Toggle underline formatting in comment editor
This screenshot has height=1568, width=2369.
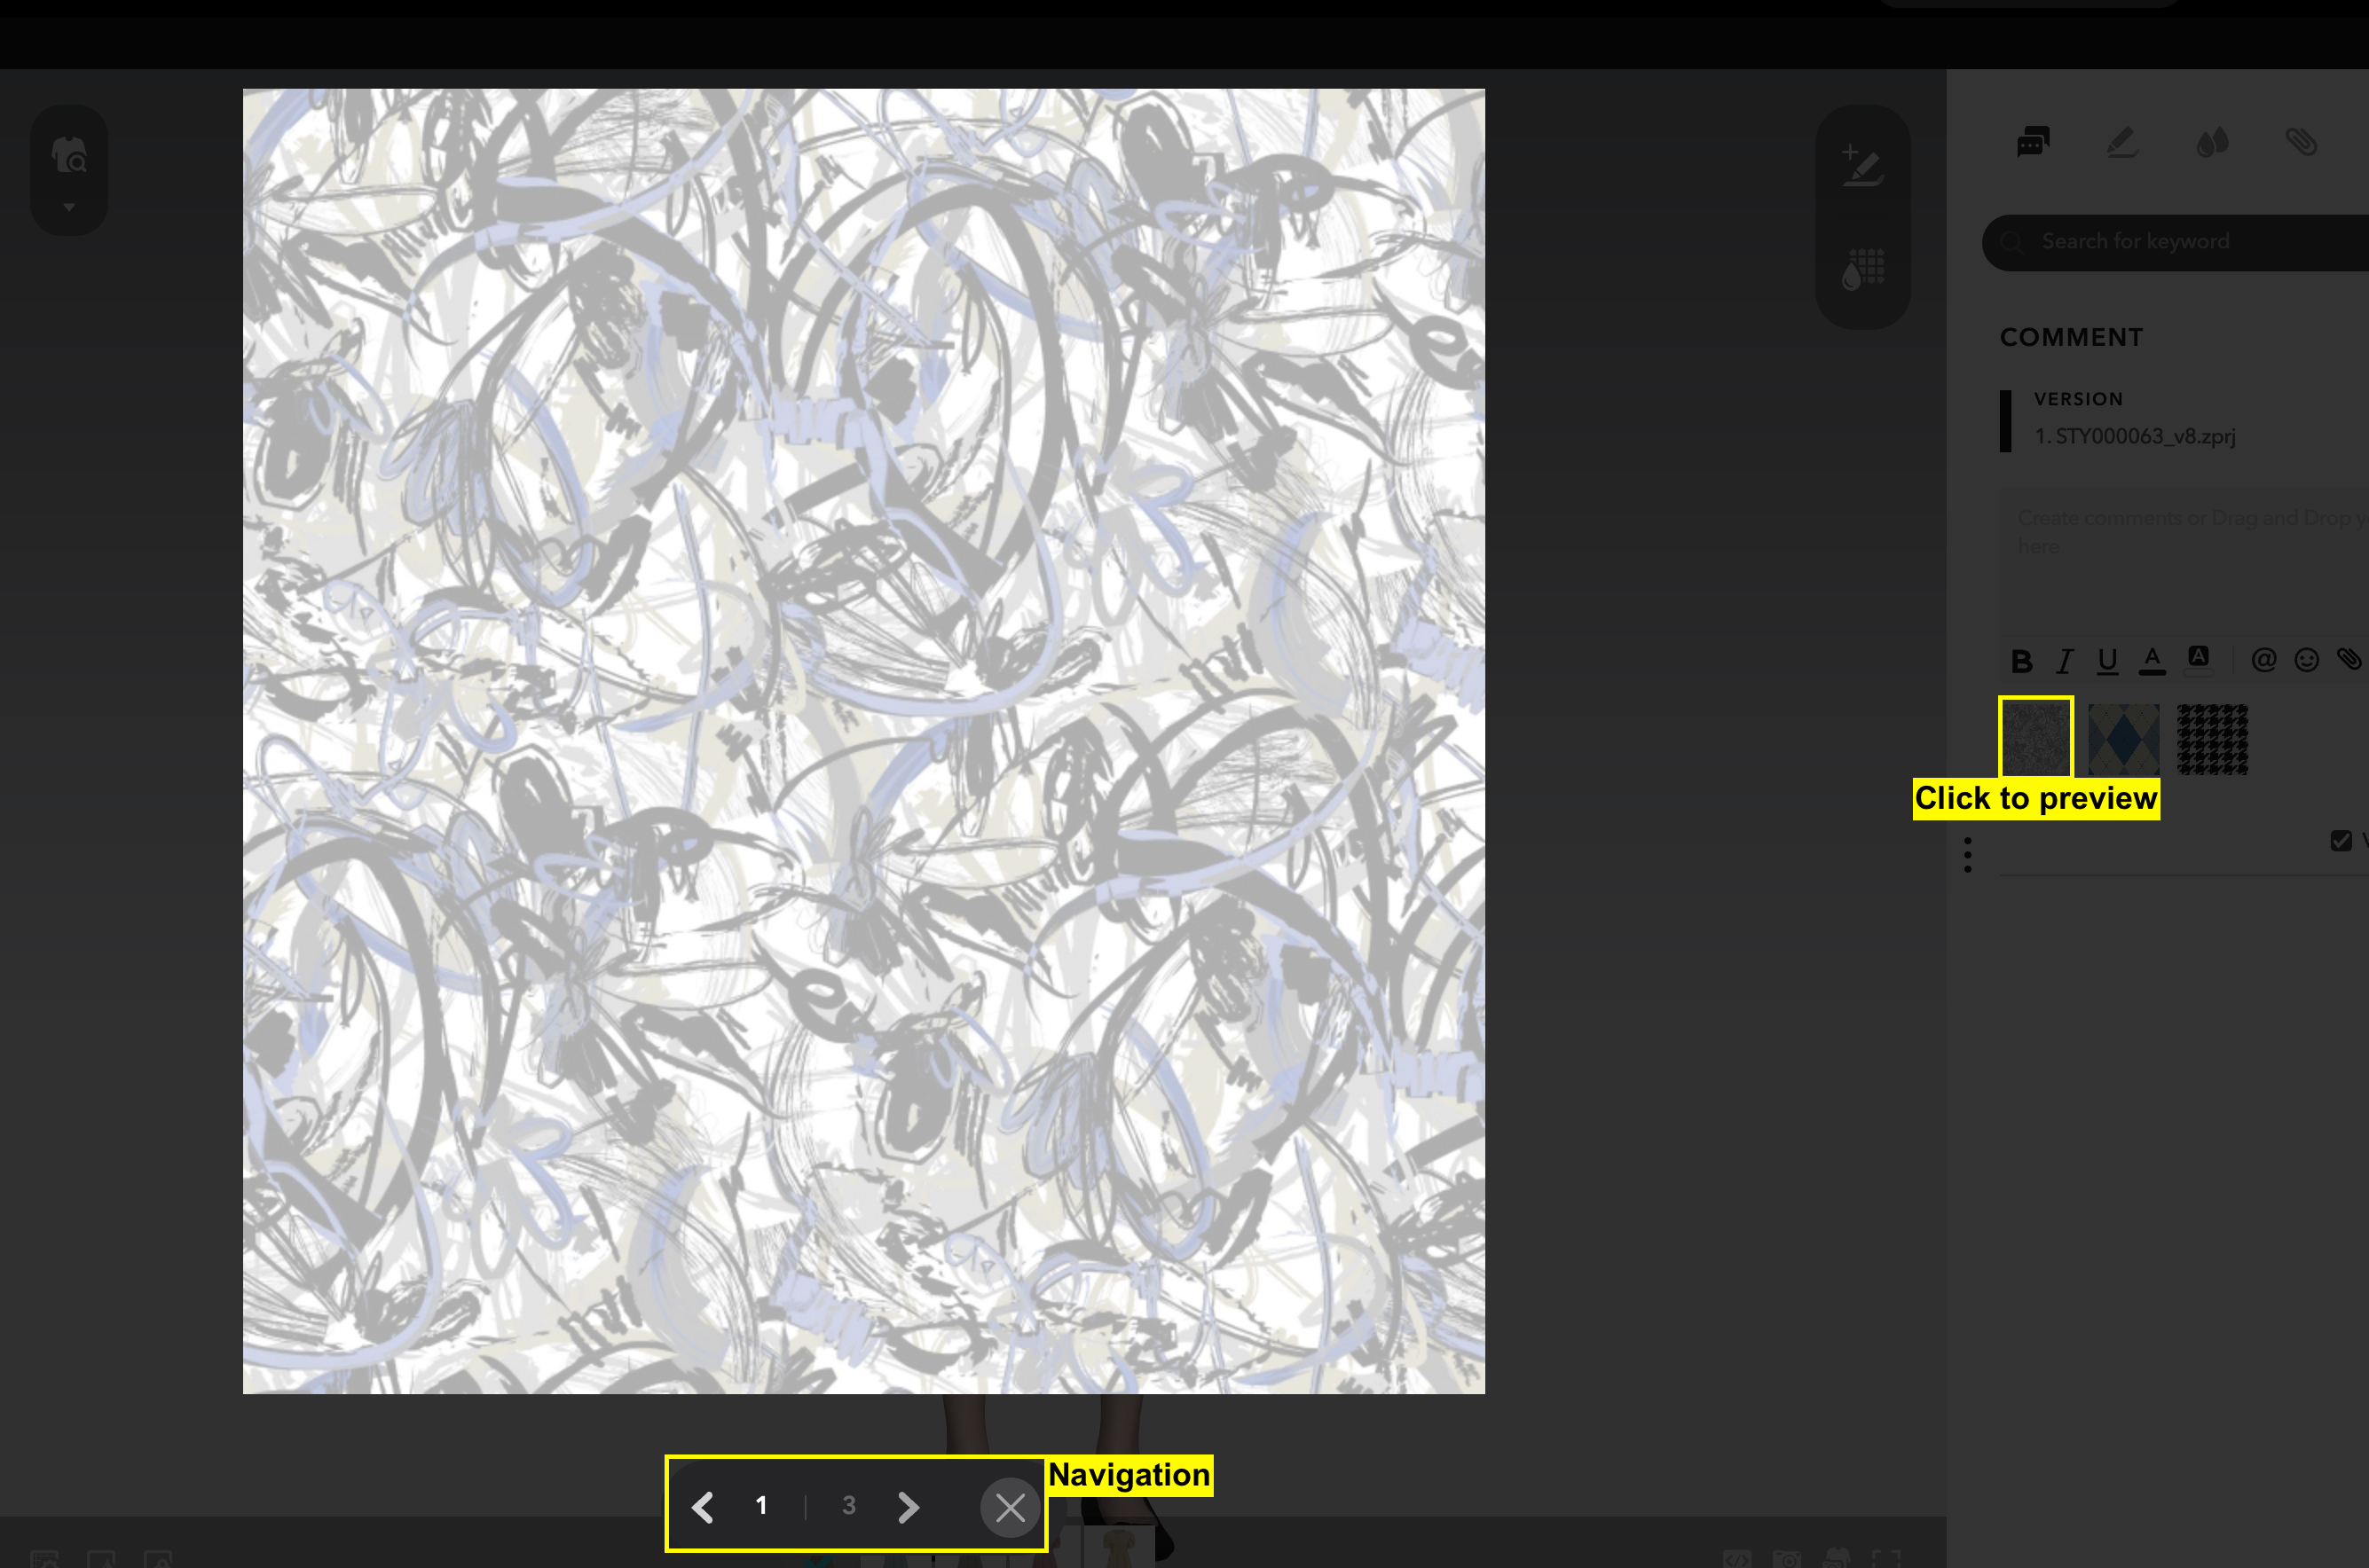pyautogui.click(x=2107, y=661)
